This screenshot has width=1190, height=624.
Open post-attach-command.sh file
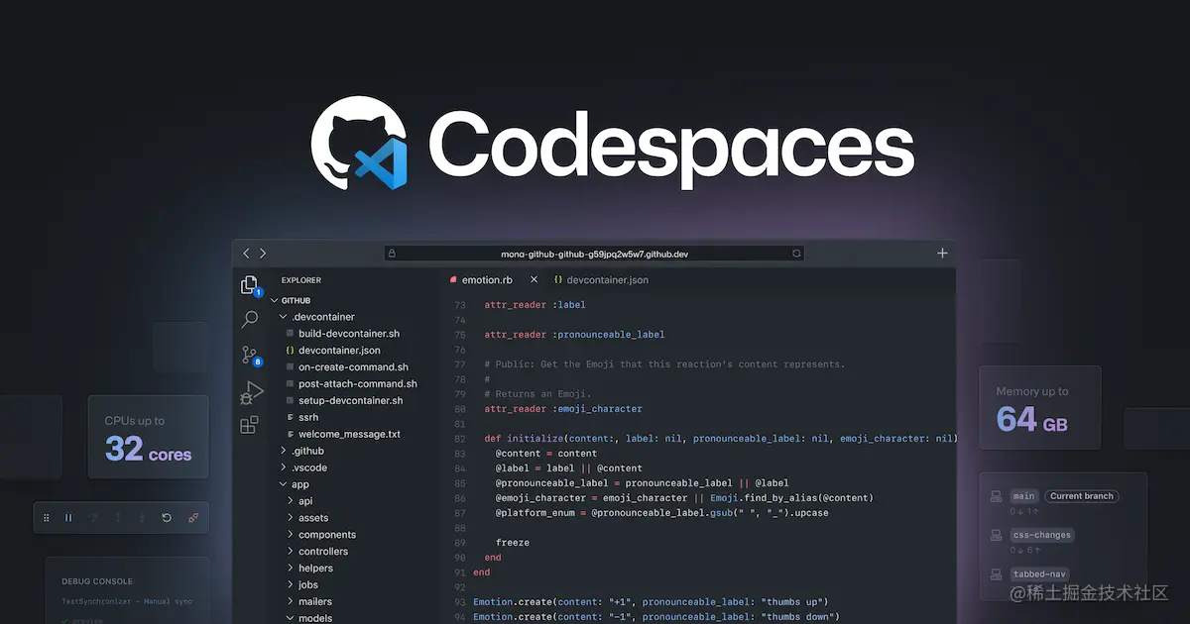tap(358, 384)
